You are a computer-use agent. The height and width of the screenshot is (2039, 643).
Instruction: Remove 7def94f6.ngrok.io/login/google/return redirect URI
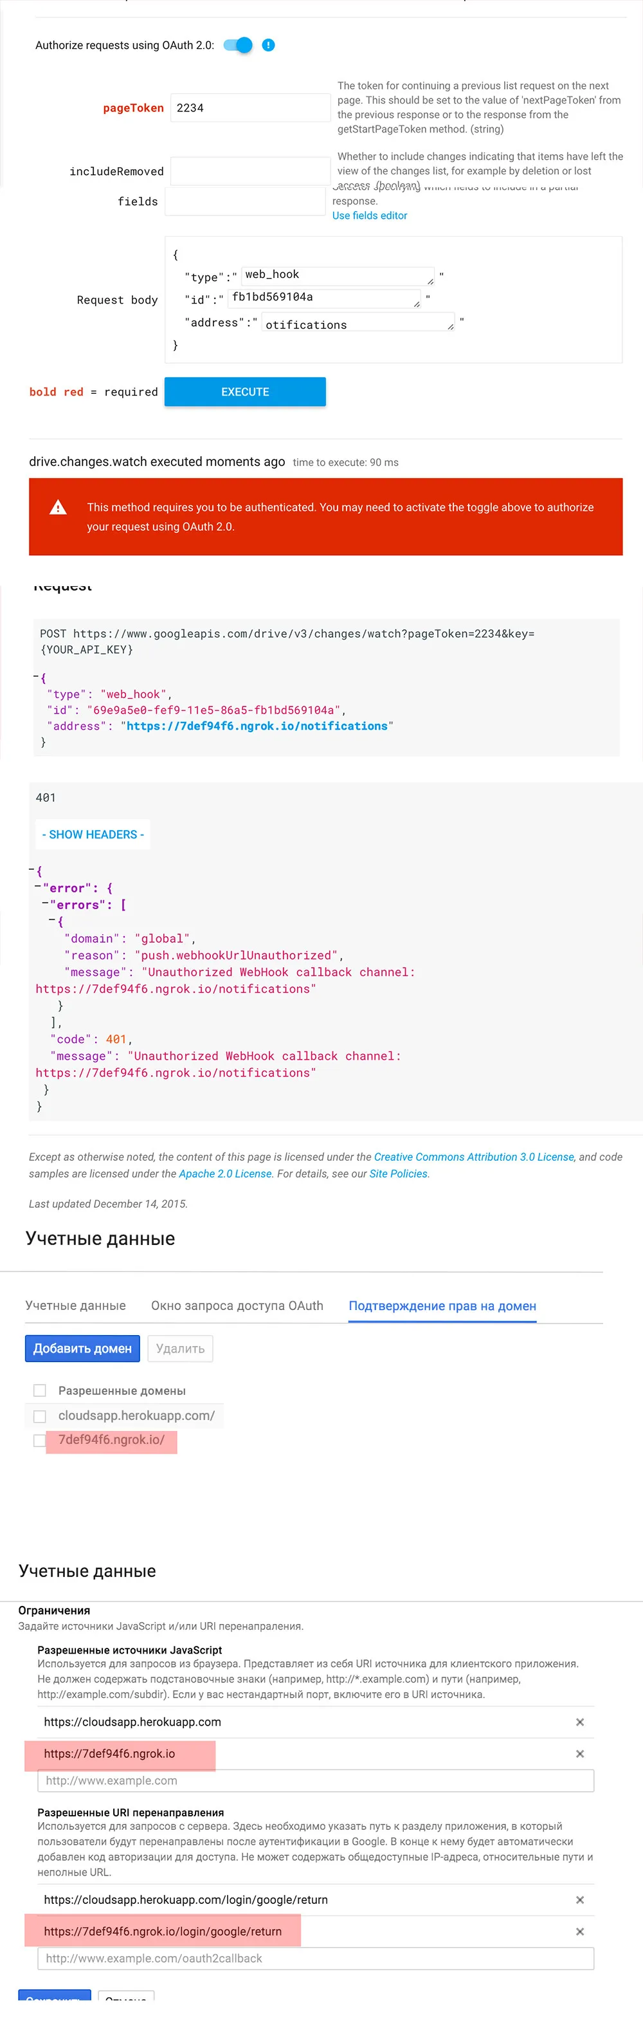click(580, 1932)
